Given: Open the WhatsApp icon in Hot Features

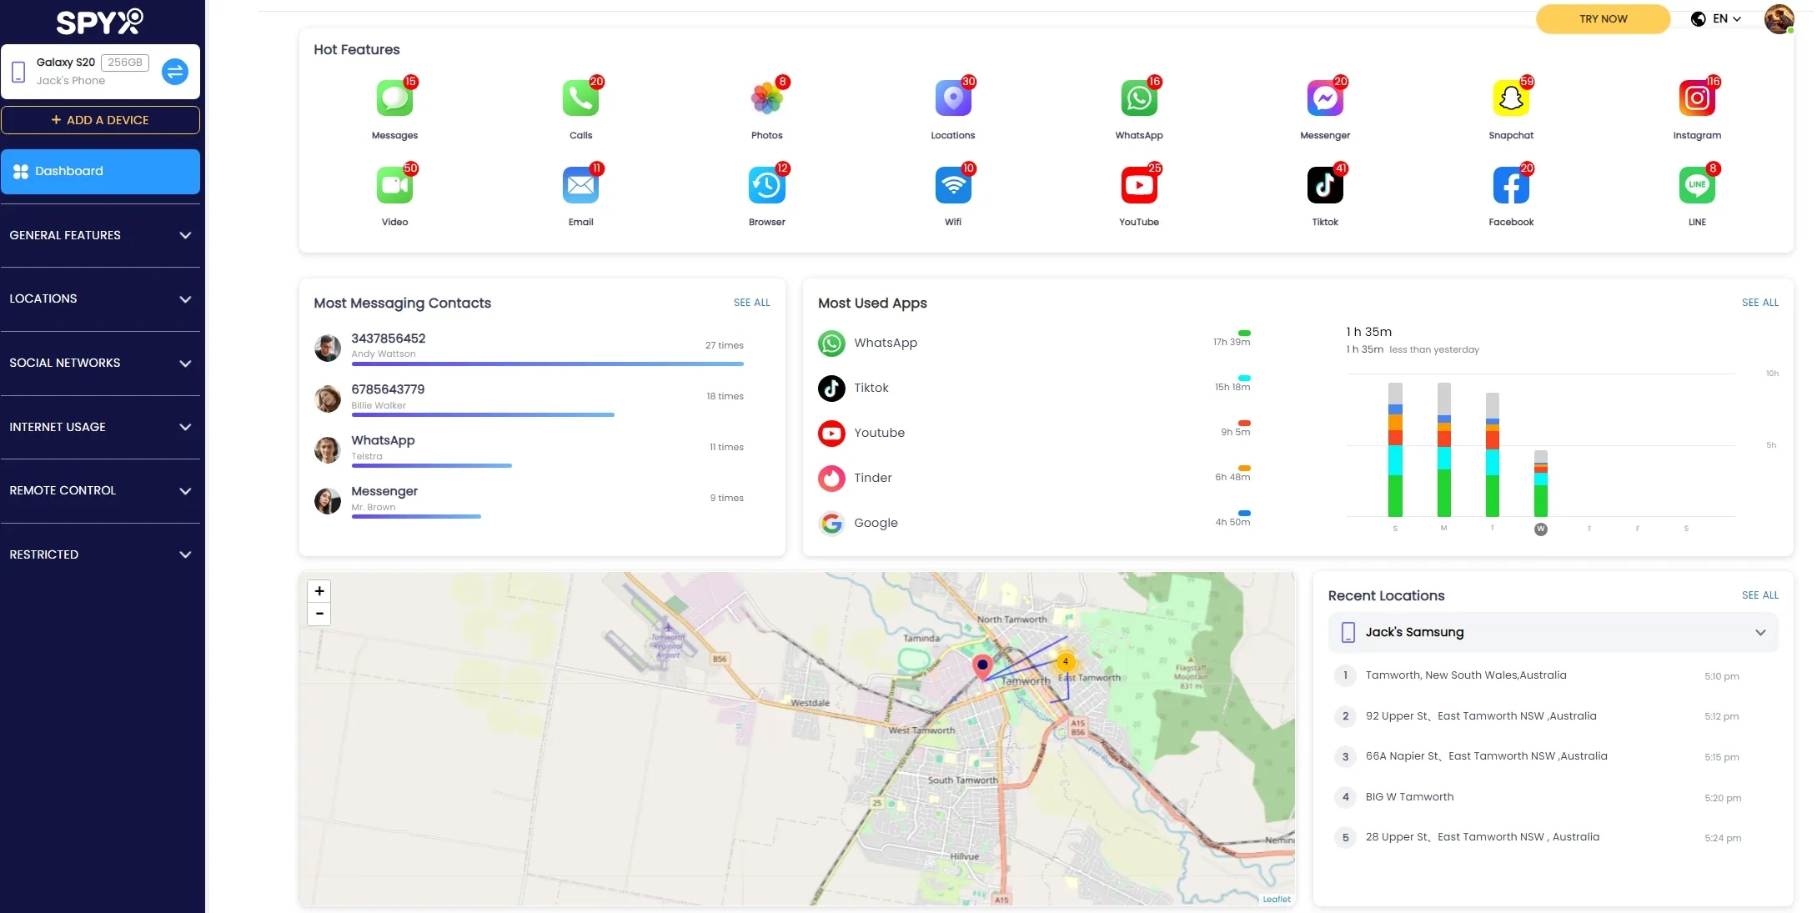Looking at the screenshot, I should (1139, 99).
